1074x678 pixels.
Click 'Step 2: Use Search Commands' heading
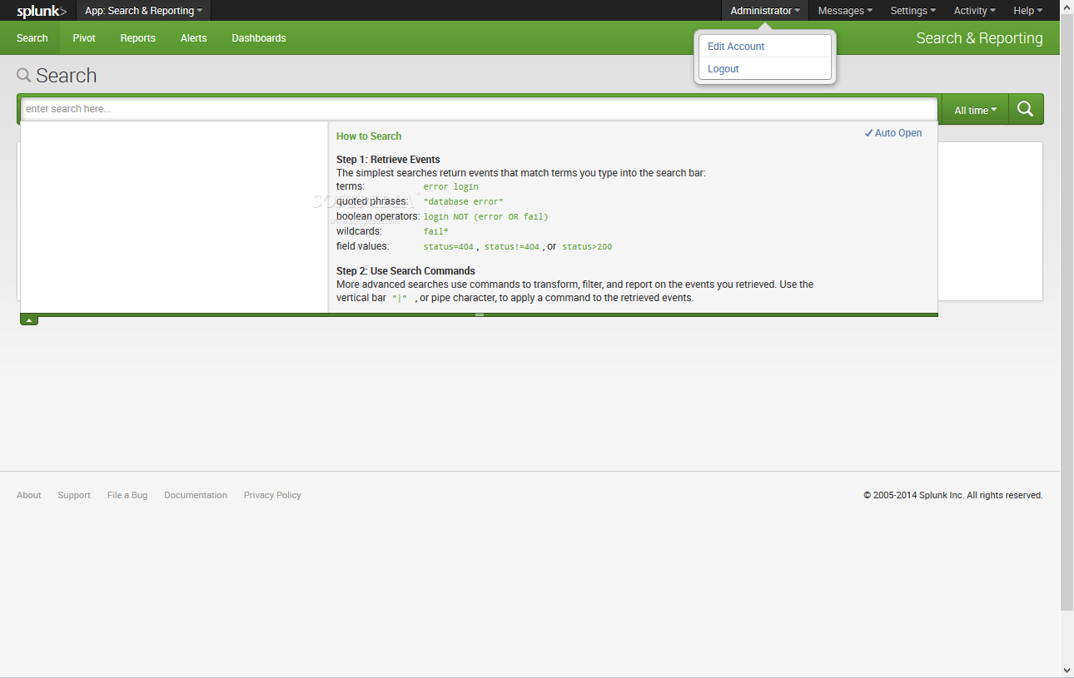[x=405, y=271]
